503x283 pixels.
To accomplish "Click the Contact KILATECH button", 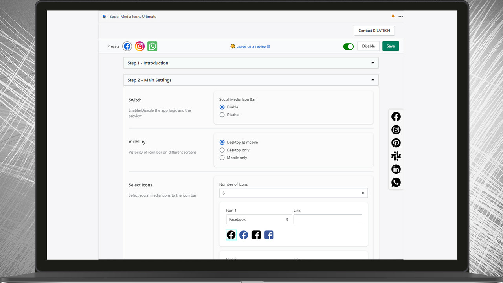I will (x=374, y=30).
